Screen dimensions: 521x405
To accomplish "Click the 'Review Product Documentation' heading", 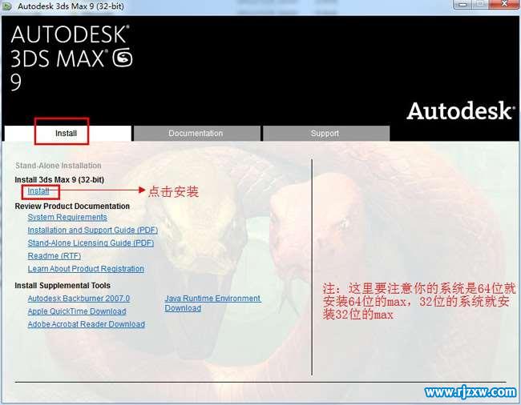I will (x=72, y=207).
